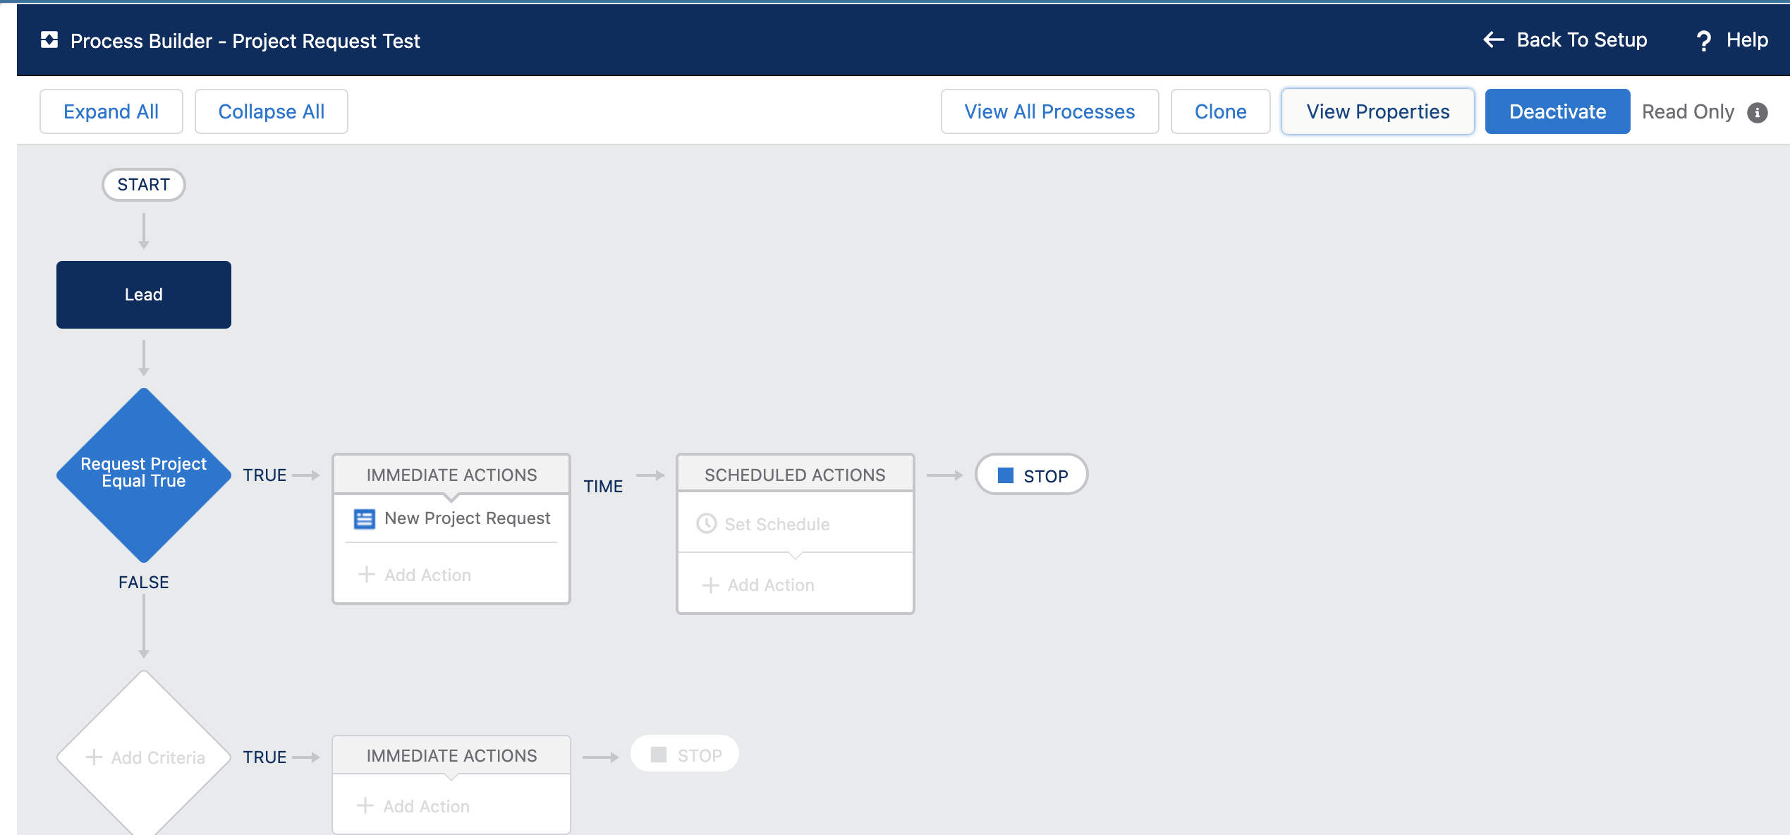Image resolution: width=1790 pixels, height=835 pixels.
Task: Click the bottom IMMEDIATE ACTIONS header
Action: coord(451,755)
